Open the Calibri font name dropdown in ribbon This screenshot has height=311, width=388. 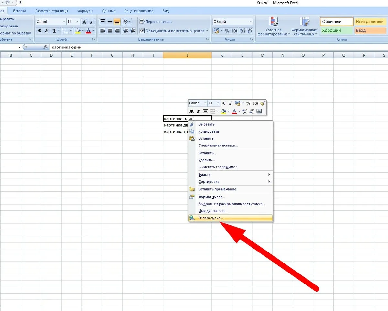pyautogui.click(x=63, y=22)
